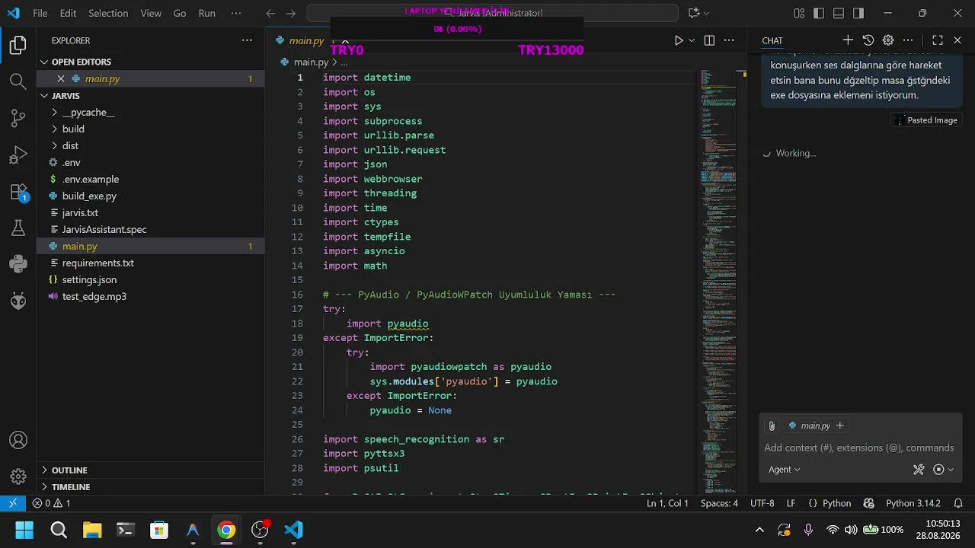Image resolution: width=975 pixels, height=548 pixels.
Task: Open build_exe.py in the explorer
Action: click(x=150, y=196)
